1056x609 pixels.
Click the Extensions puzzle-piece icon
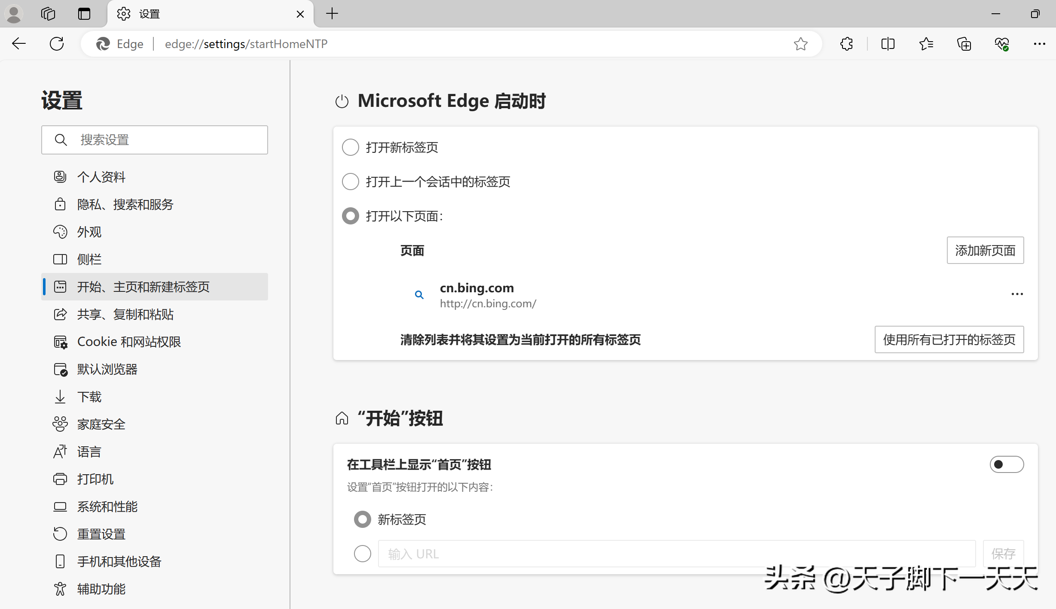[846, 44]
